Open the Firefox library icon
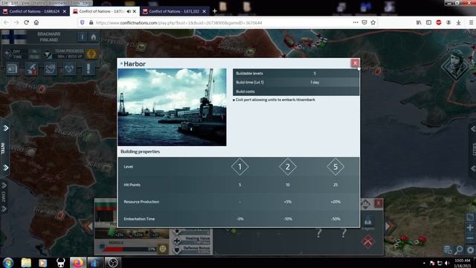Image resolution: width=476 pixels, height=268 pixels. (x=419, y=22)
